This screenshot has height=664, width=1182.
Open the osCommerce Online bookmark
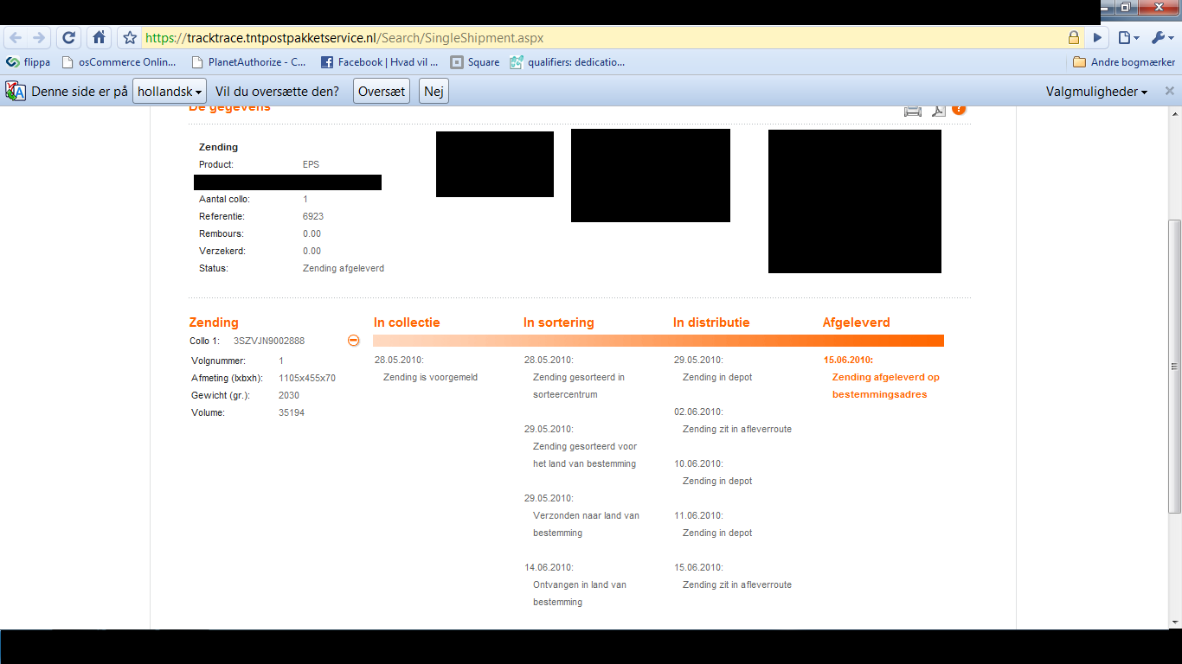point(119,62)
